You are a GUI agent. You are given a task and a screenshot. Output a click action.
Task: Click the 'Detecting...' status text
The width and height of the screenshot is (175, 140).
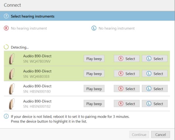(20, 47)
